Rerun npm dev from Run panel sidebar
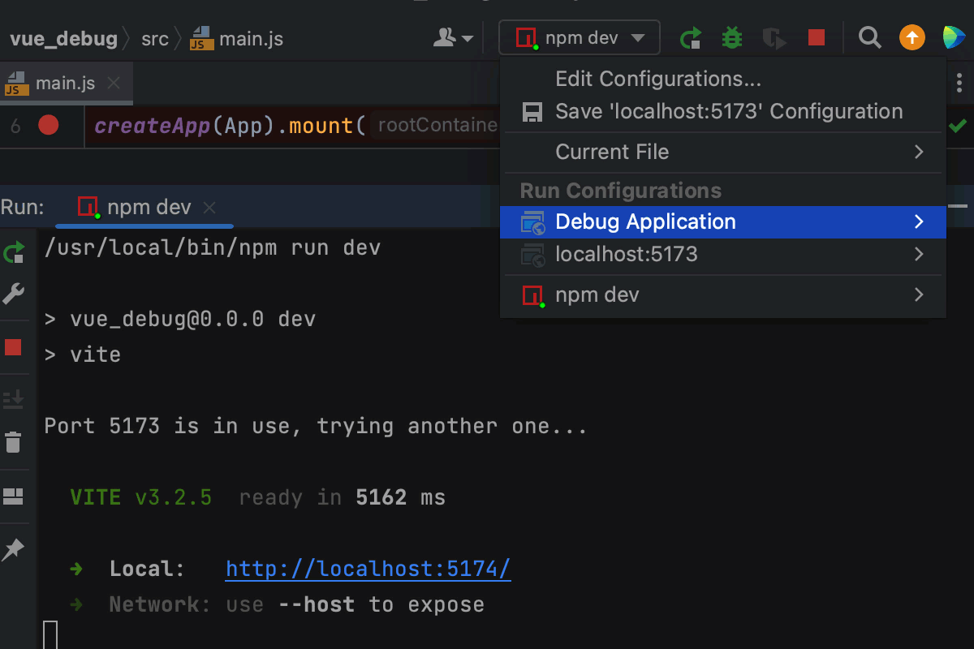 point(14,252)
